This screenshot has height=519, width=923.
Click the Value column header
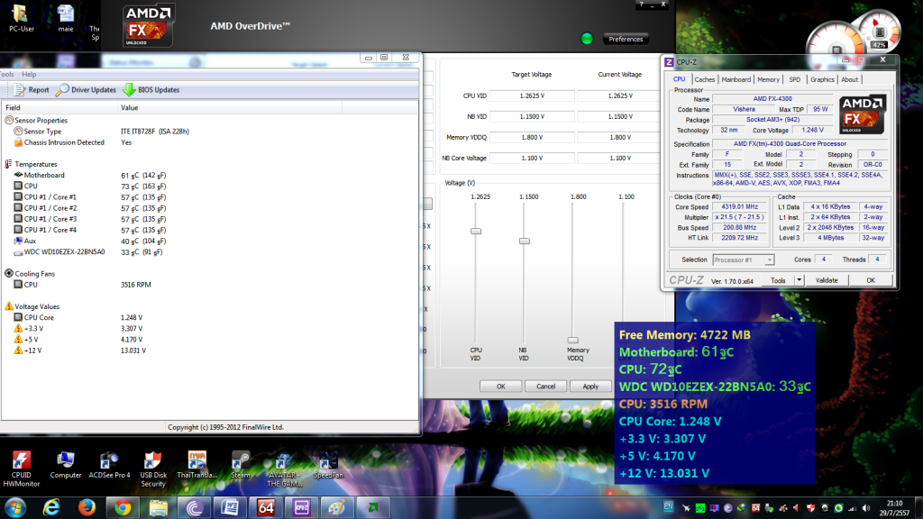click(130, 107)
